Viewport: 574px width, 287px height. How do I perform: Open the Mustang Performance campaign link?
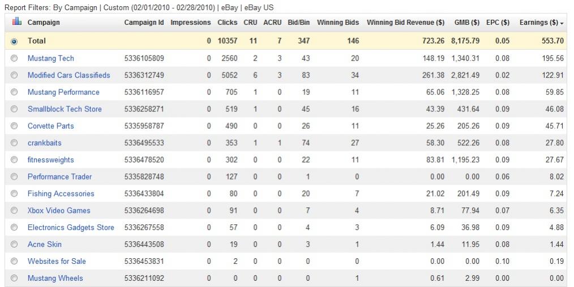pyautogui.click(x=63, y=92)
